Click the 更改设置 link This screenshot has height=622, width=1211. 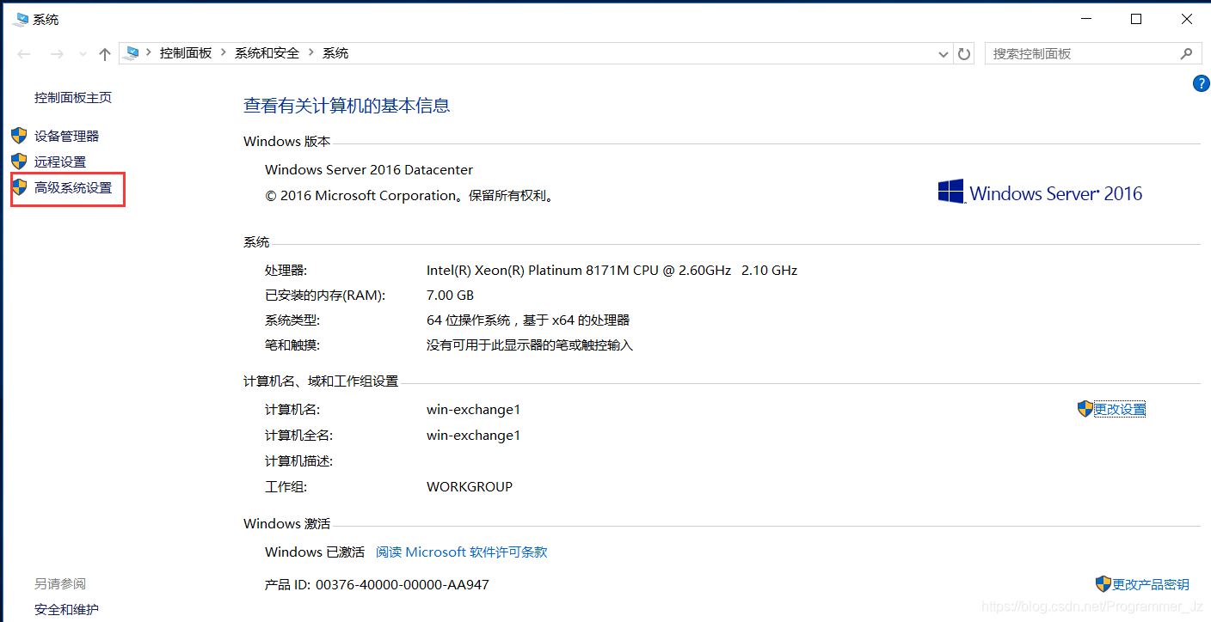(1120, 409)
